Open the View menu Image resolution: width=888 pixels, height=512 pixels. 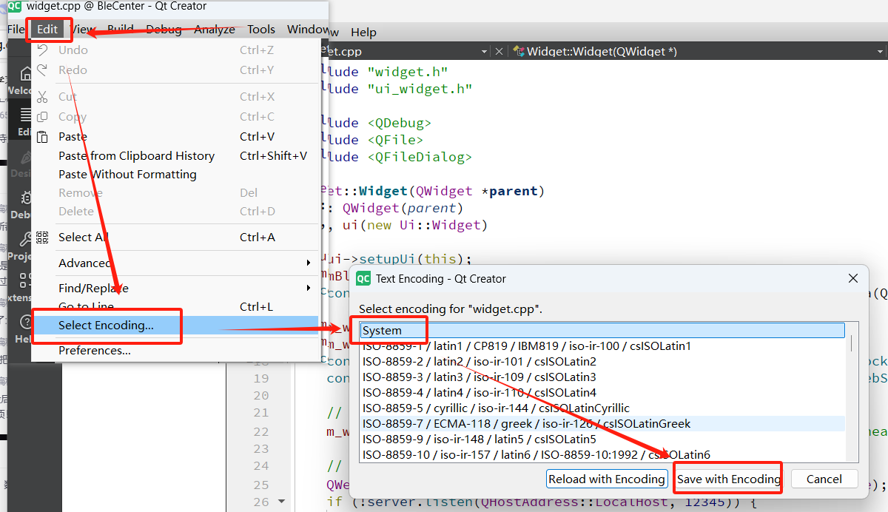click(82, 30)
